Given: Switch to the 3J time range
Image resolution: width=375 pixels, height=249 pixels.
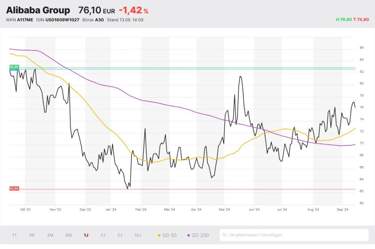Looking at the screenshot, I should 103,235.
